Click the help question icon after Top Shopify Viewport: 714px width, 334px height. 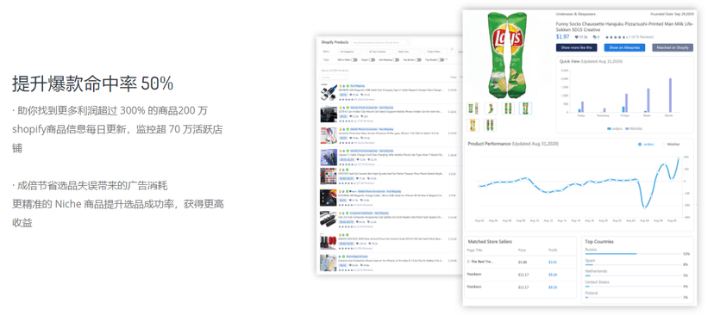tap(447, 59)
